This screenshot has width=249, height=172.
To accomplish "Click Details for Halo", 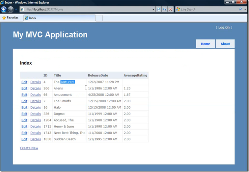I will point(36,107).
